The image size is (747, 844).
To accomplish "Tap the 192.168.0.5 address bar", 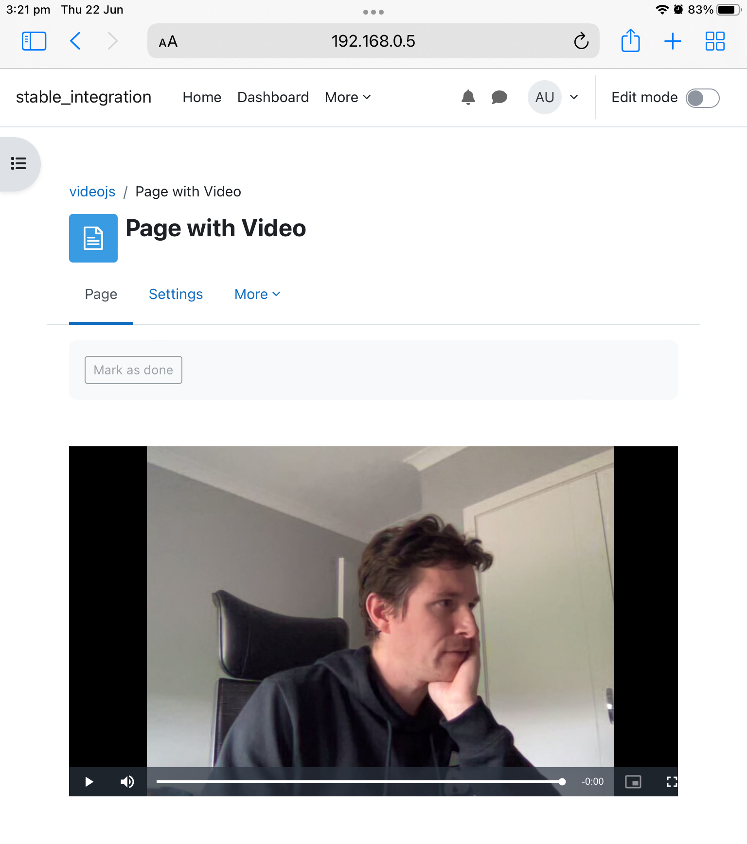I will click(373, 41).
